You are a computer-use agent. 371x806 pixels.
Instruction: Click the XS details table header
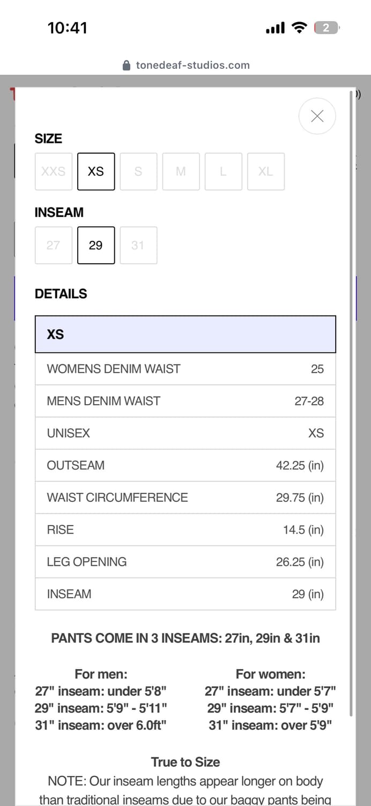186,334
